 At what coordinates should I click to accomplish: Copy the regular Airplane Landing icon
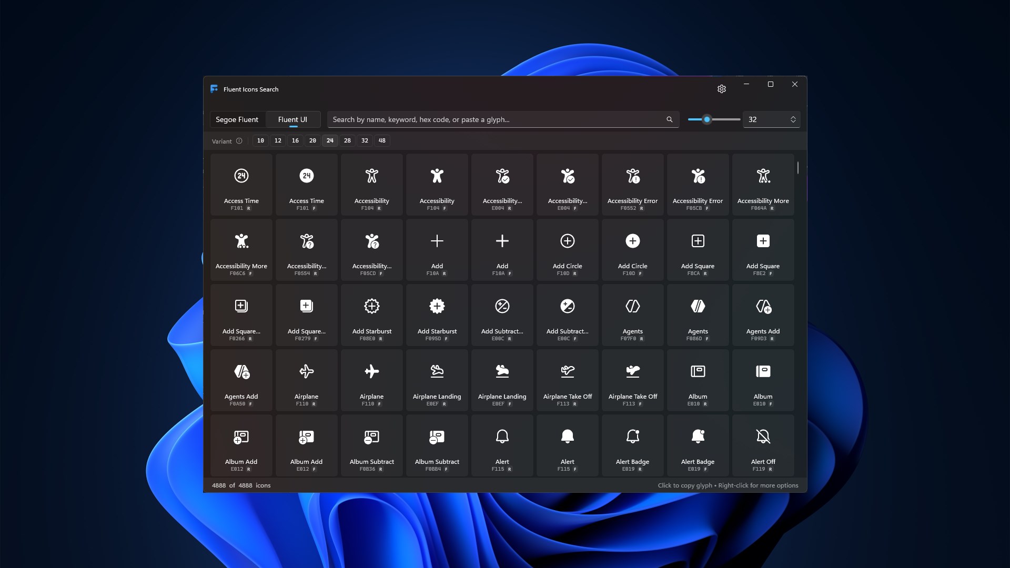pyautogui.click(x=437, y=380)
